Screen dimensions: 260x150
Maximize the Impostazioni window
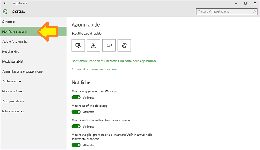pos(245,3)
